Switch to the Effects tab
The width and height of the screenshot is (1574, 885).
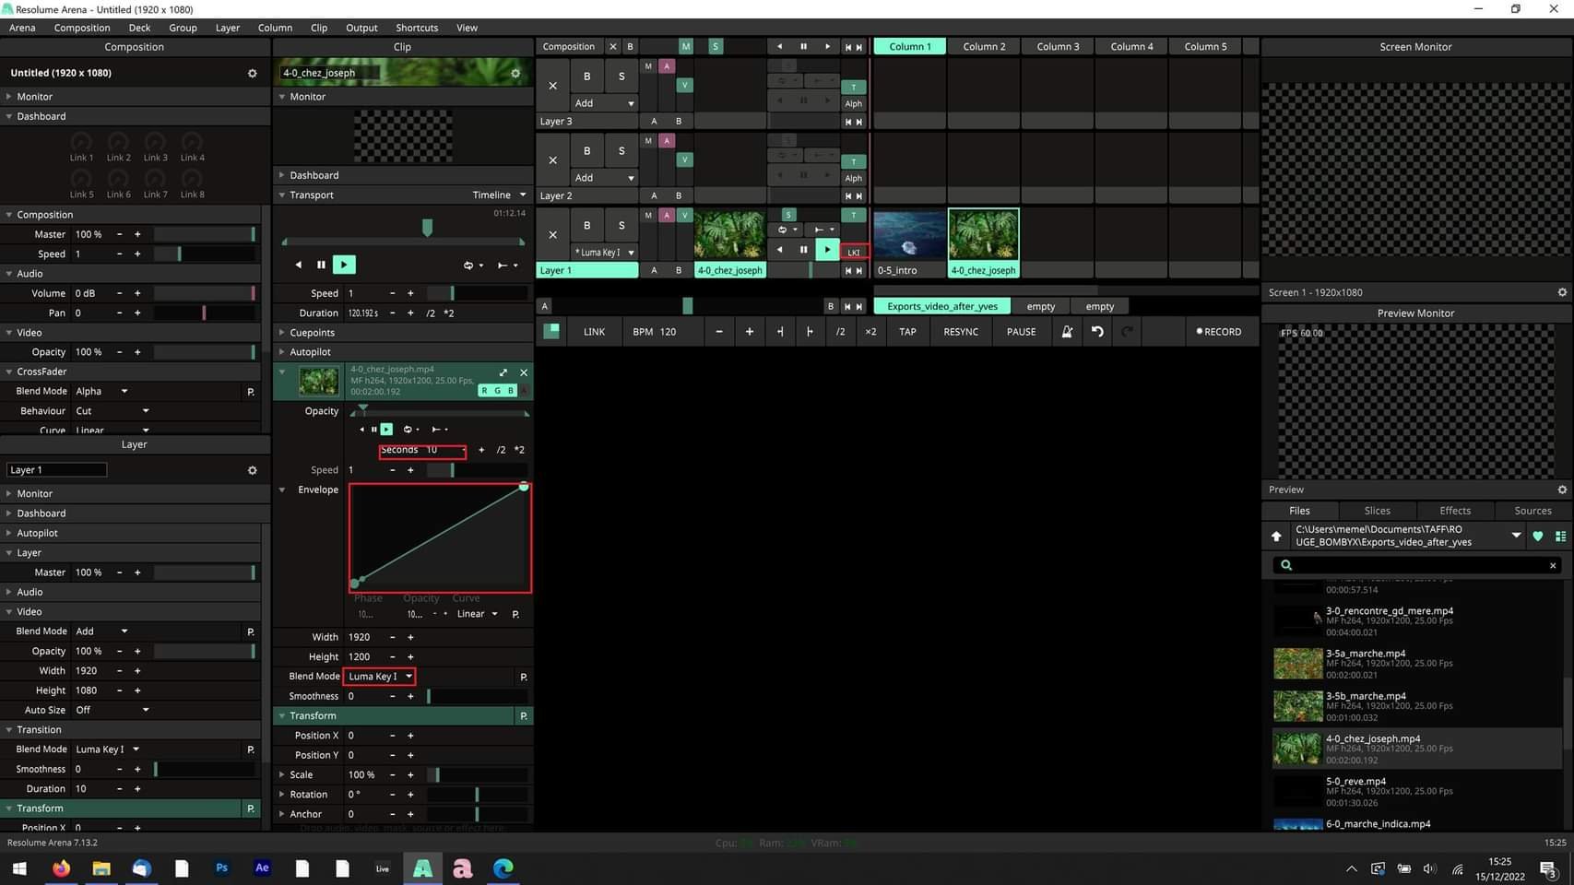pyautogui.click(x=1454, y=511)
